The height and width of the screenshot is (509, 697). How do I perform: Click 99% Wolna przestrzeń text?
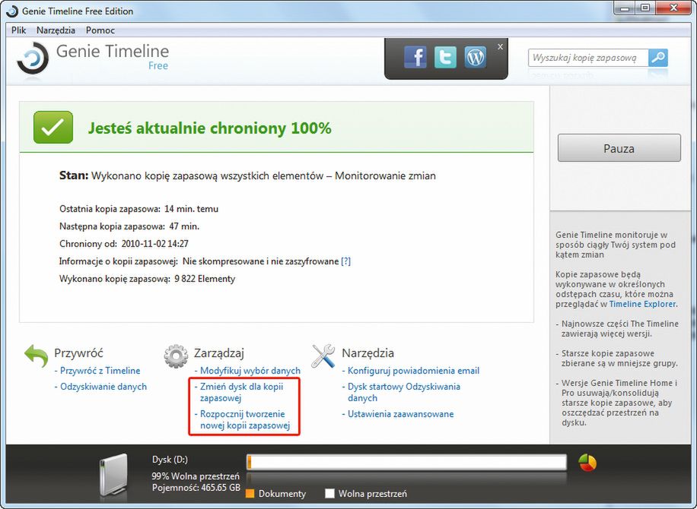tap(196, 476)
